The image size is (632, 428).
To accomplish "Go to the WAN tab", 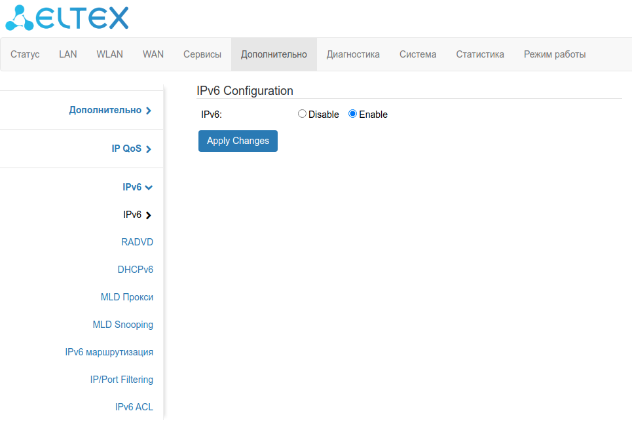I will coord(153,54).
